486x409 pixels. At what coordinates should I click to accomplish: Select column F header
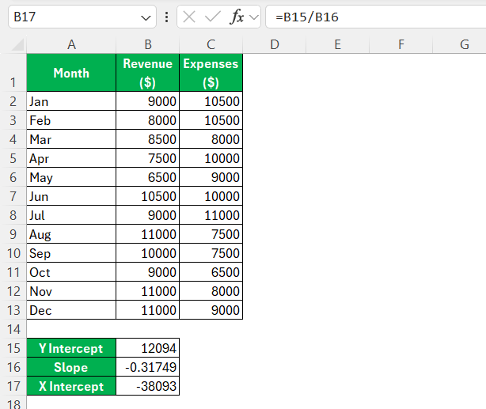[x=401, y=44]
